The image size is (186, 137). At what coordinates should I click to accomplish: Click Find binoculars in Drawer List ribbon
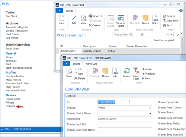(x=167, y=25)
